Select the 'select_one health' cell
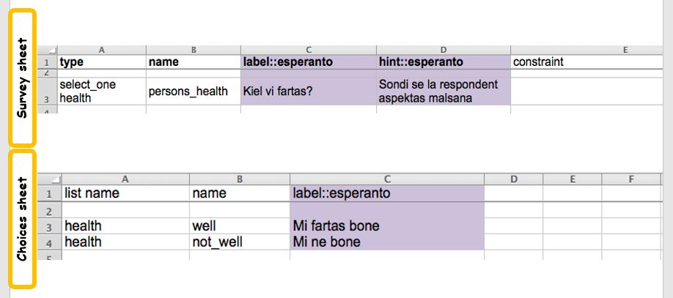The image size is (673, 298). 102,92
